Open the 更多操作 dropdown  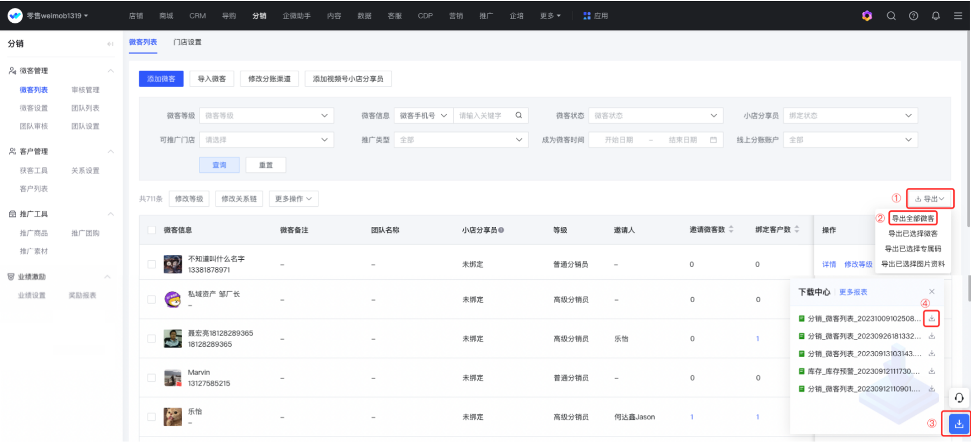point(294,199)
